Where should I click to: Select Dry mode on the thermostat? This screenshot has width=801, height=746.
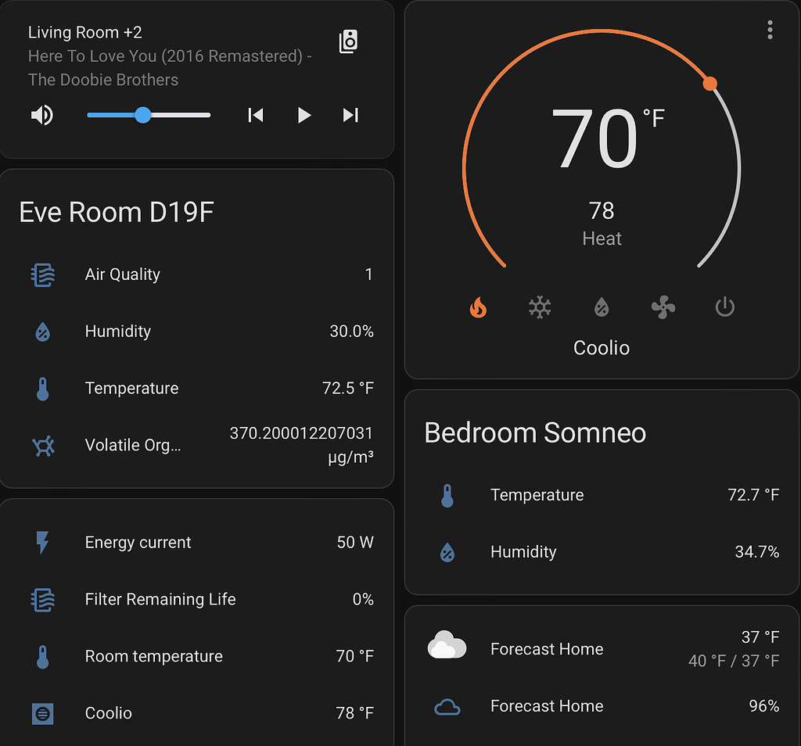click(602, 307)
